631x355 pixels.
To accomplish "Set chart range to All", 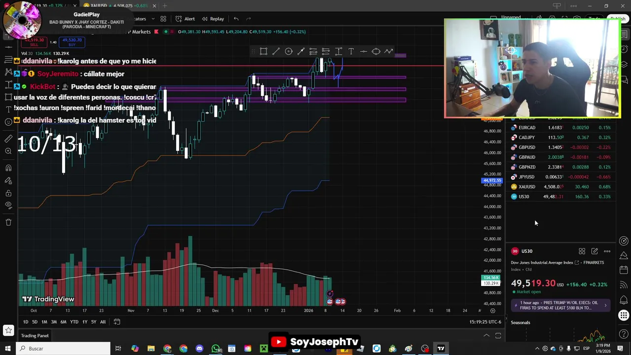I will (103, 322).
